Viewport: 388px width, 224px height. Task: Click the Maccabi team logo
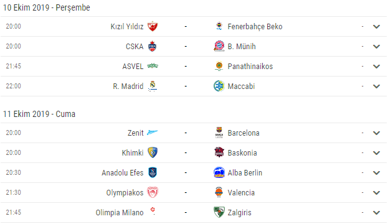click(x=219, y=86)
